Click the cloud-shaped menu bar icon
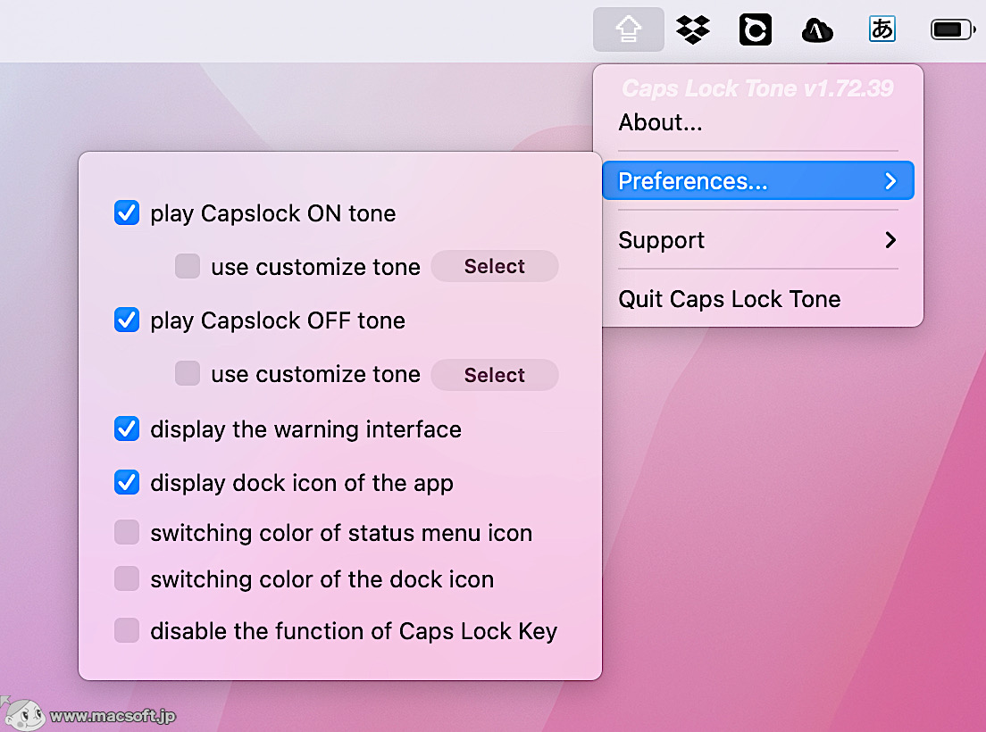Viewport: 986px width, 732px height. (817, 29)
